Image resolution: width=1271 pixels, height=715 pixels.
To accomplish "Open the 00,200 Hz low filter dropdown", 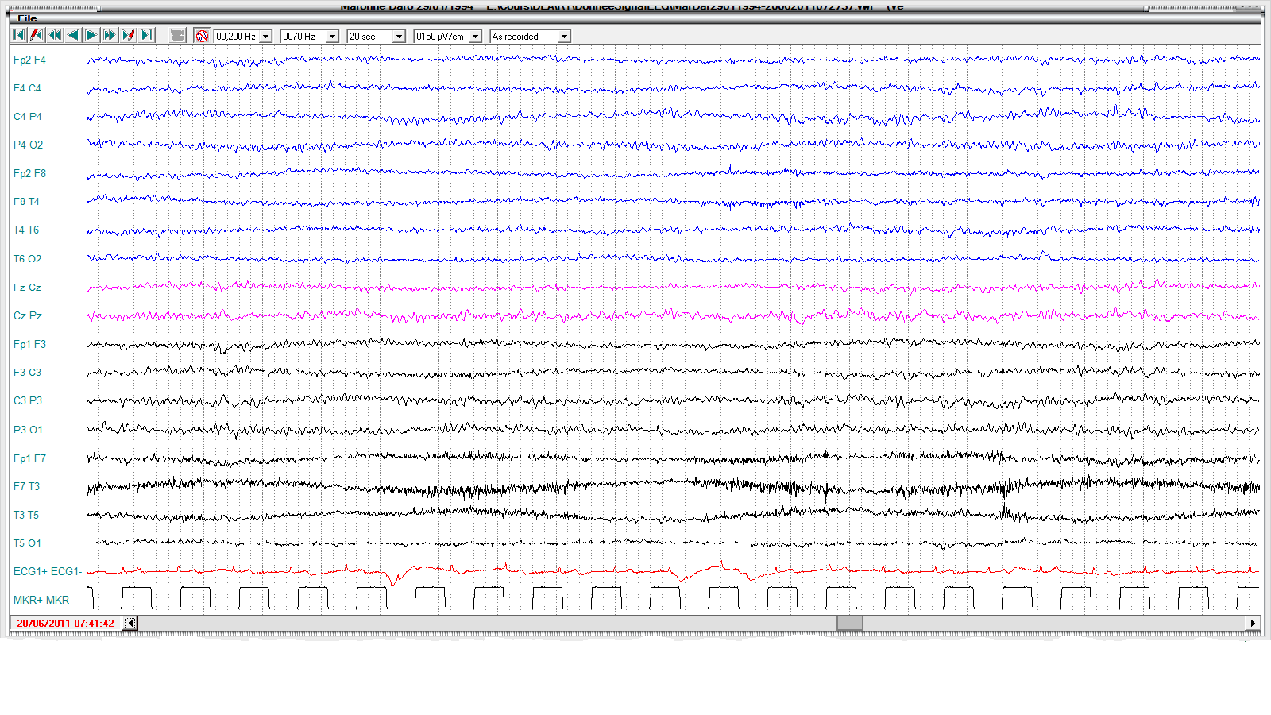I will point(265,37).
